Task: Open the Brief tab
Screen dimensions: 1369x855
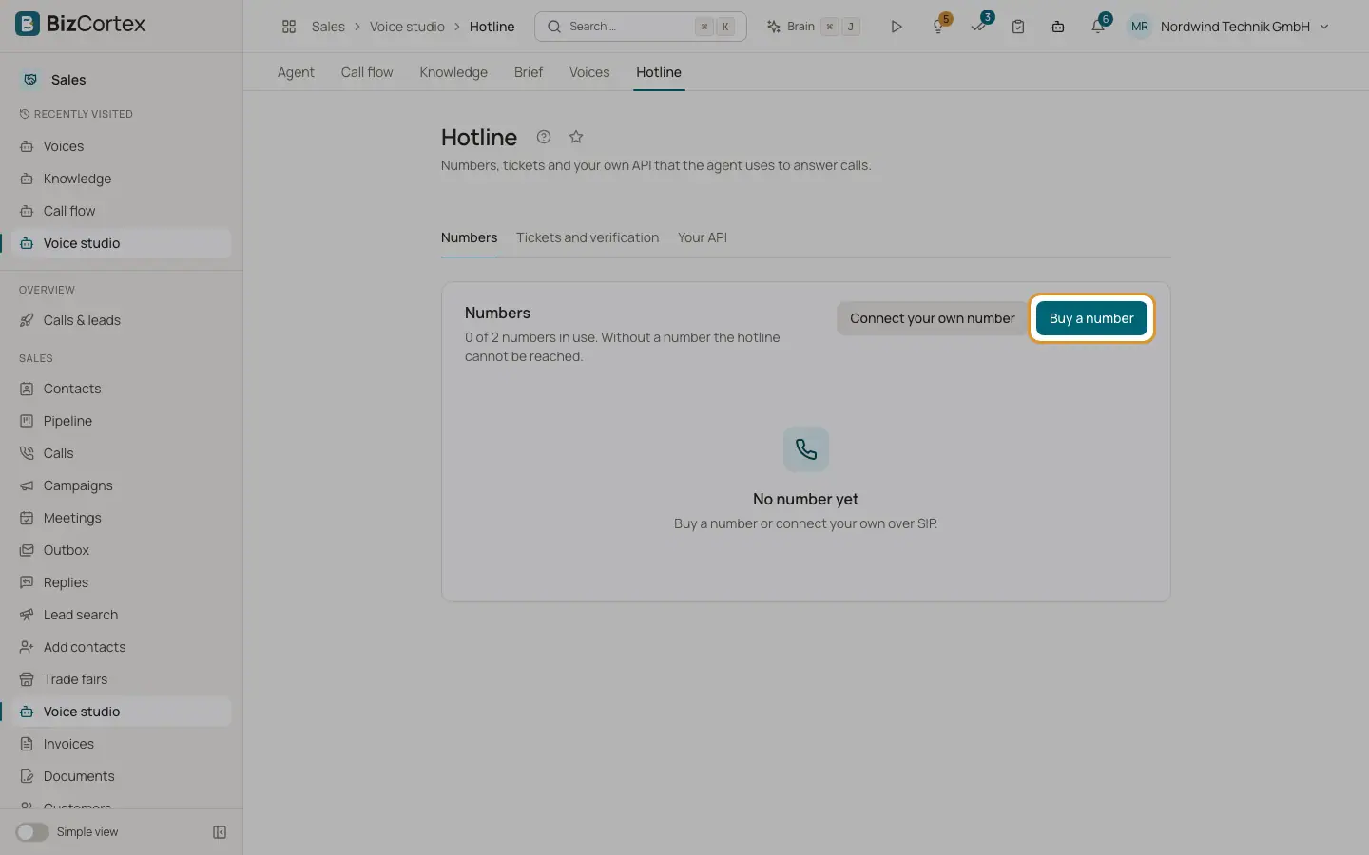Action: coord(529,72)
